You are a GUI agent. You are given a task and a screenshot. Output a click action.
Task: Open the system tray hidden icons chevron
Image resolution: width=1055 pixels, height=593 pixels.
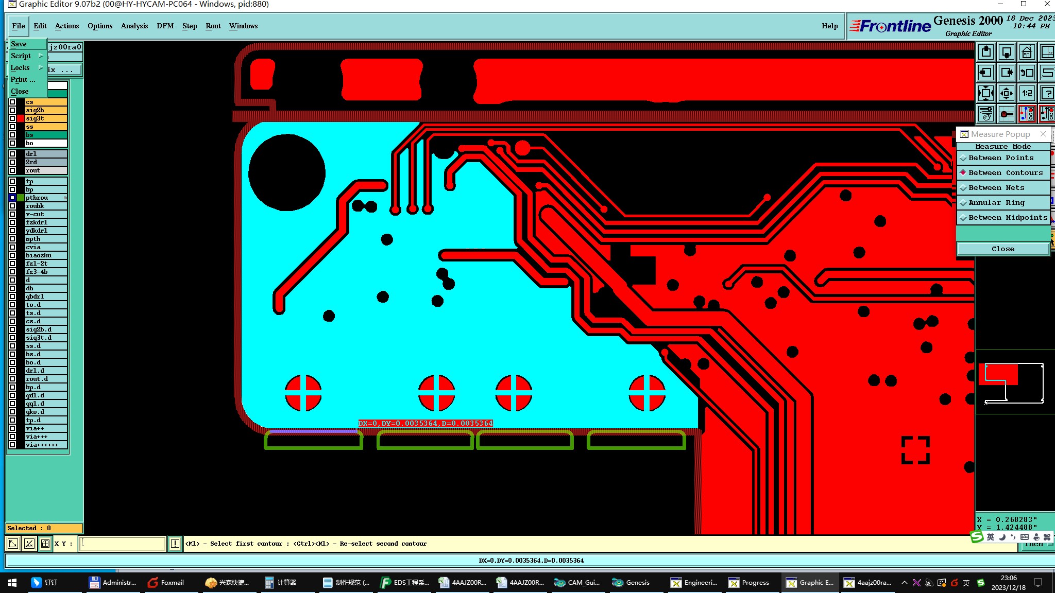pos(904,583)
